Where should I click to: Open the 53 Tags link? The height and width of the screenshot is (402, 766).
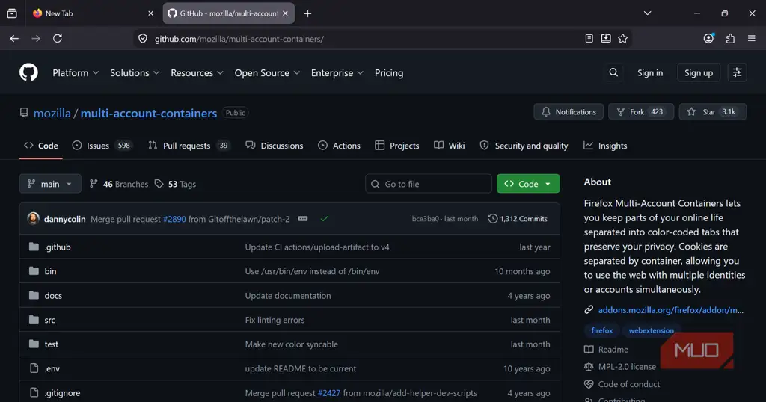[x=175, y=184]
